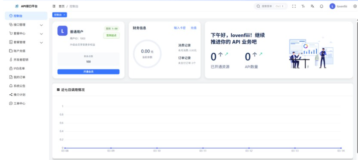Image resolution: width=358 pixels, height=160 pixels.
Task: Click the icon before 近七日调用情况 title
Action: click(x=58, y=90)
